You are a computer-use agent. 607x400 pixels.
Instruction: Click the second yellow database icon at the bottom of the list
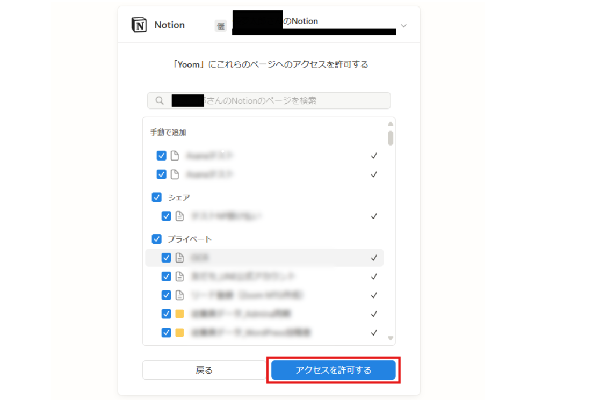point(179,332)
